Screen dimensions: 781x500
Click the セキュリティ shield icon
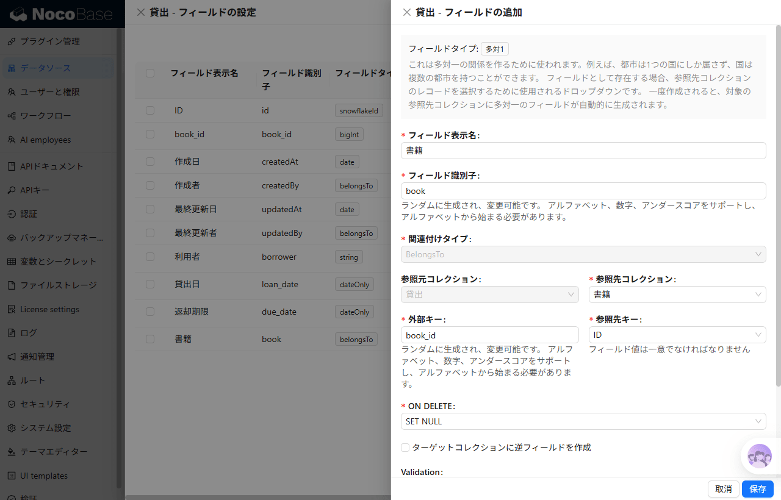point(12,404)
